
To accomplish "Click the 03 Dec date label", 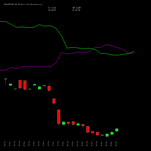I will pos(111,144).
